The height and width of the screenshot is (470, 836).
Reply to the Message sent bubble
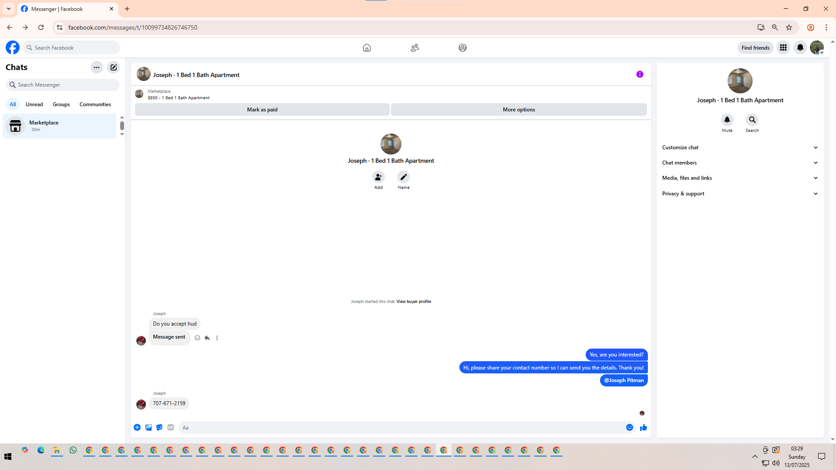click(207, 338)
